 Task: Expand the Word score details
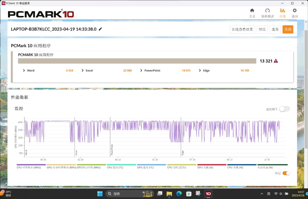point(24,71)
